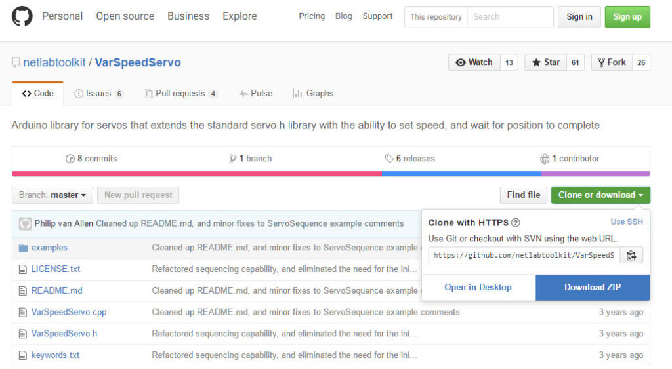Open the VarSpeedServo.cpp file
Screen dimensions: 672x369
pos(68,312)
